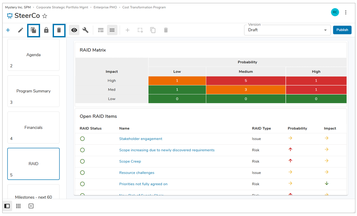This screenshot has width=357, height=216.
Task: Switch to the sidebar panel view
Action: click(7, 206)
